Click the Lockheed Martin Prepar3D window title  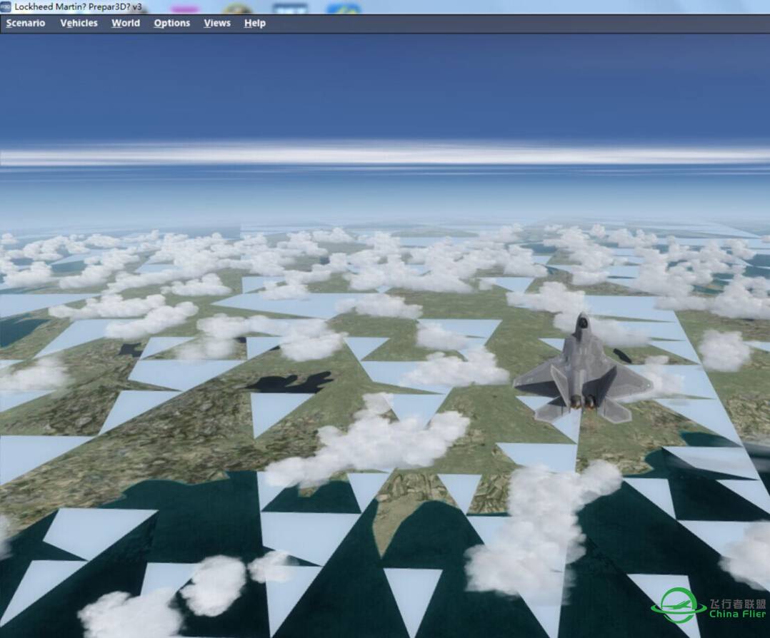[x=79, y=6]
